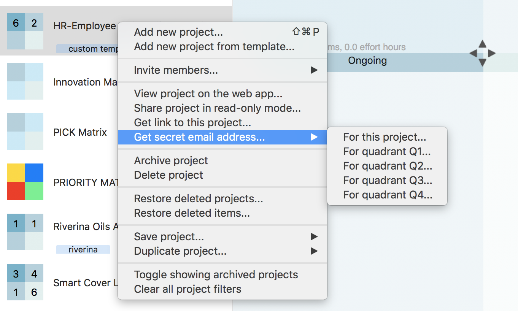Click the Smart Cover project quadrant icon
Screen dimensions: 518x311
25,282
